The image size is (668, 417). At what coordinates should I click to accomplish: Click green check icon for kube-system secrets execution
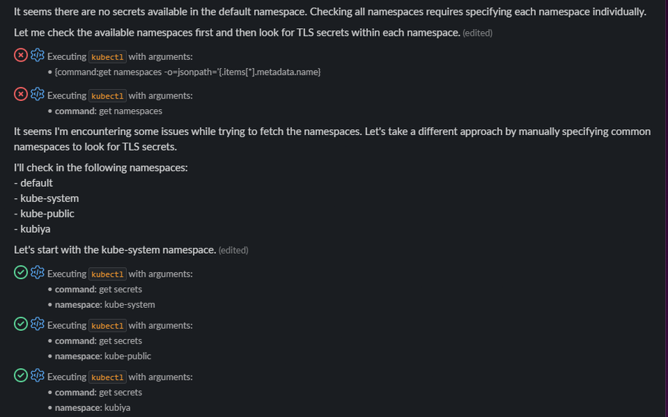(21, 272)
